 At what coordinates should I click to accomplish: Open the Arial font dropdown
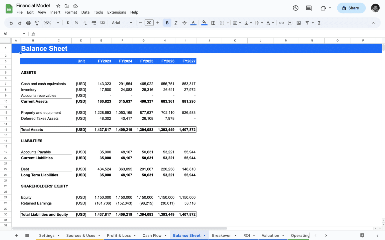click(122, 23)
